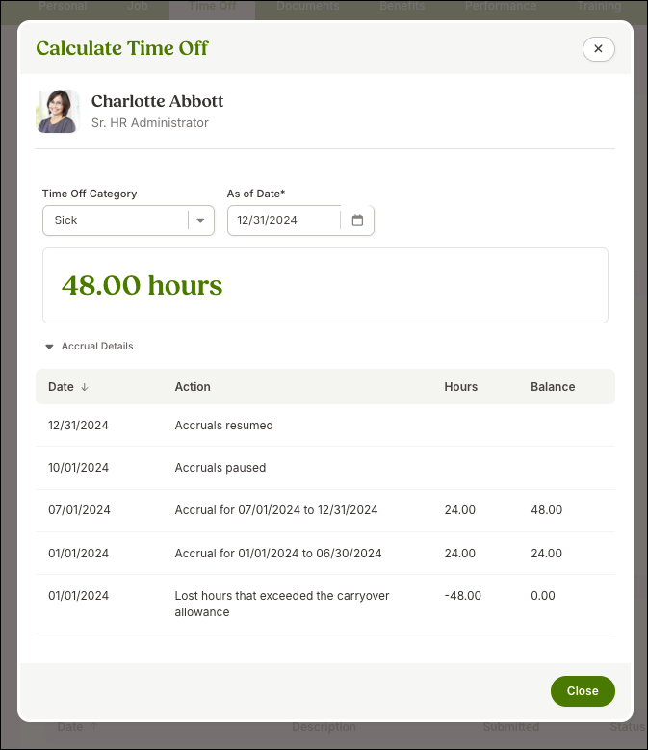Open the Documents tab behind dialog
The width and height of the screenshot is (648, 750).
[x=307, y=6]
